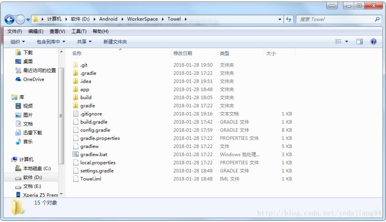Sort by the 修改日期 column header
Viewport: 386px width, 222px height.
click(183, 53)
